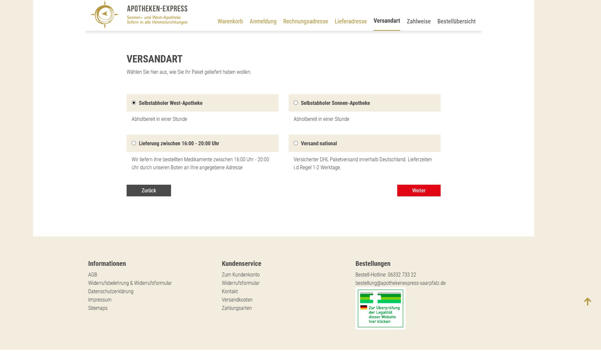The width and height of the screenshot is (601, 351).
Task: Choose Lieferung zwischen 16:00 - 20:00 Uhr
Action: tap(134, 143)
